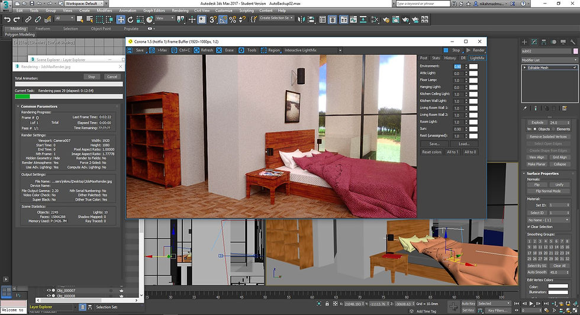Toggle visibility eye for Obj_000008 layer
580x315 pixels.
[49, 295]
